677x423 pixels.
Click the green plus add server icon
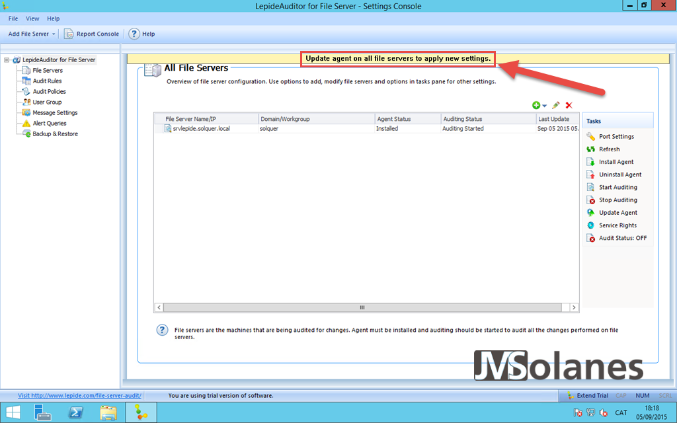[x=536, y=105]
